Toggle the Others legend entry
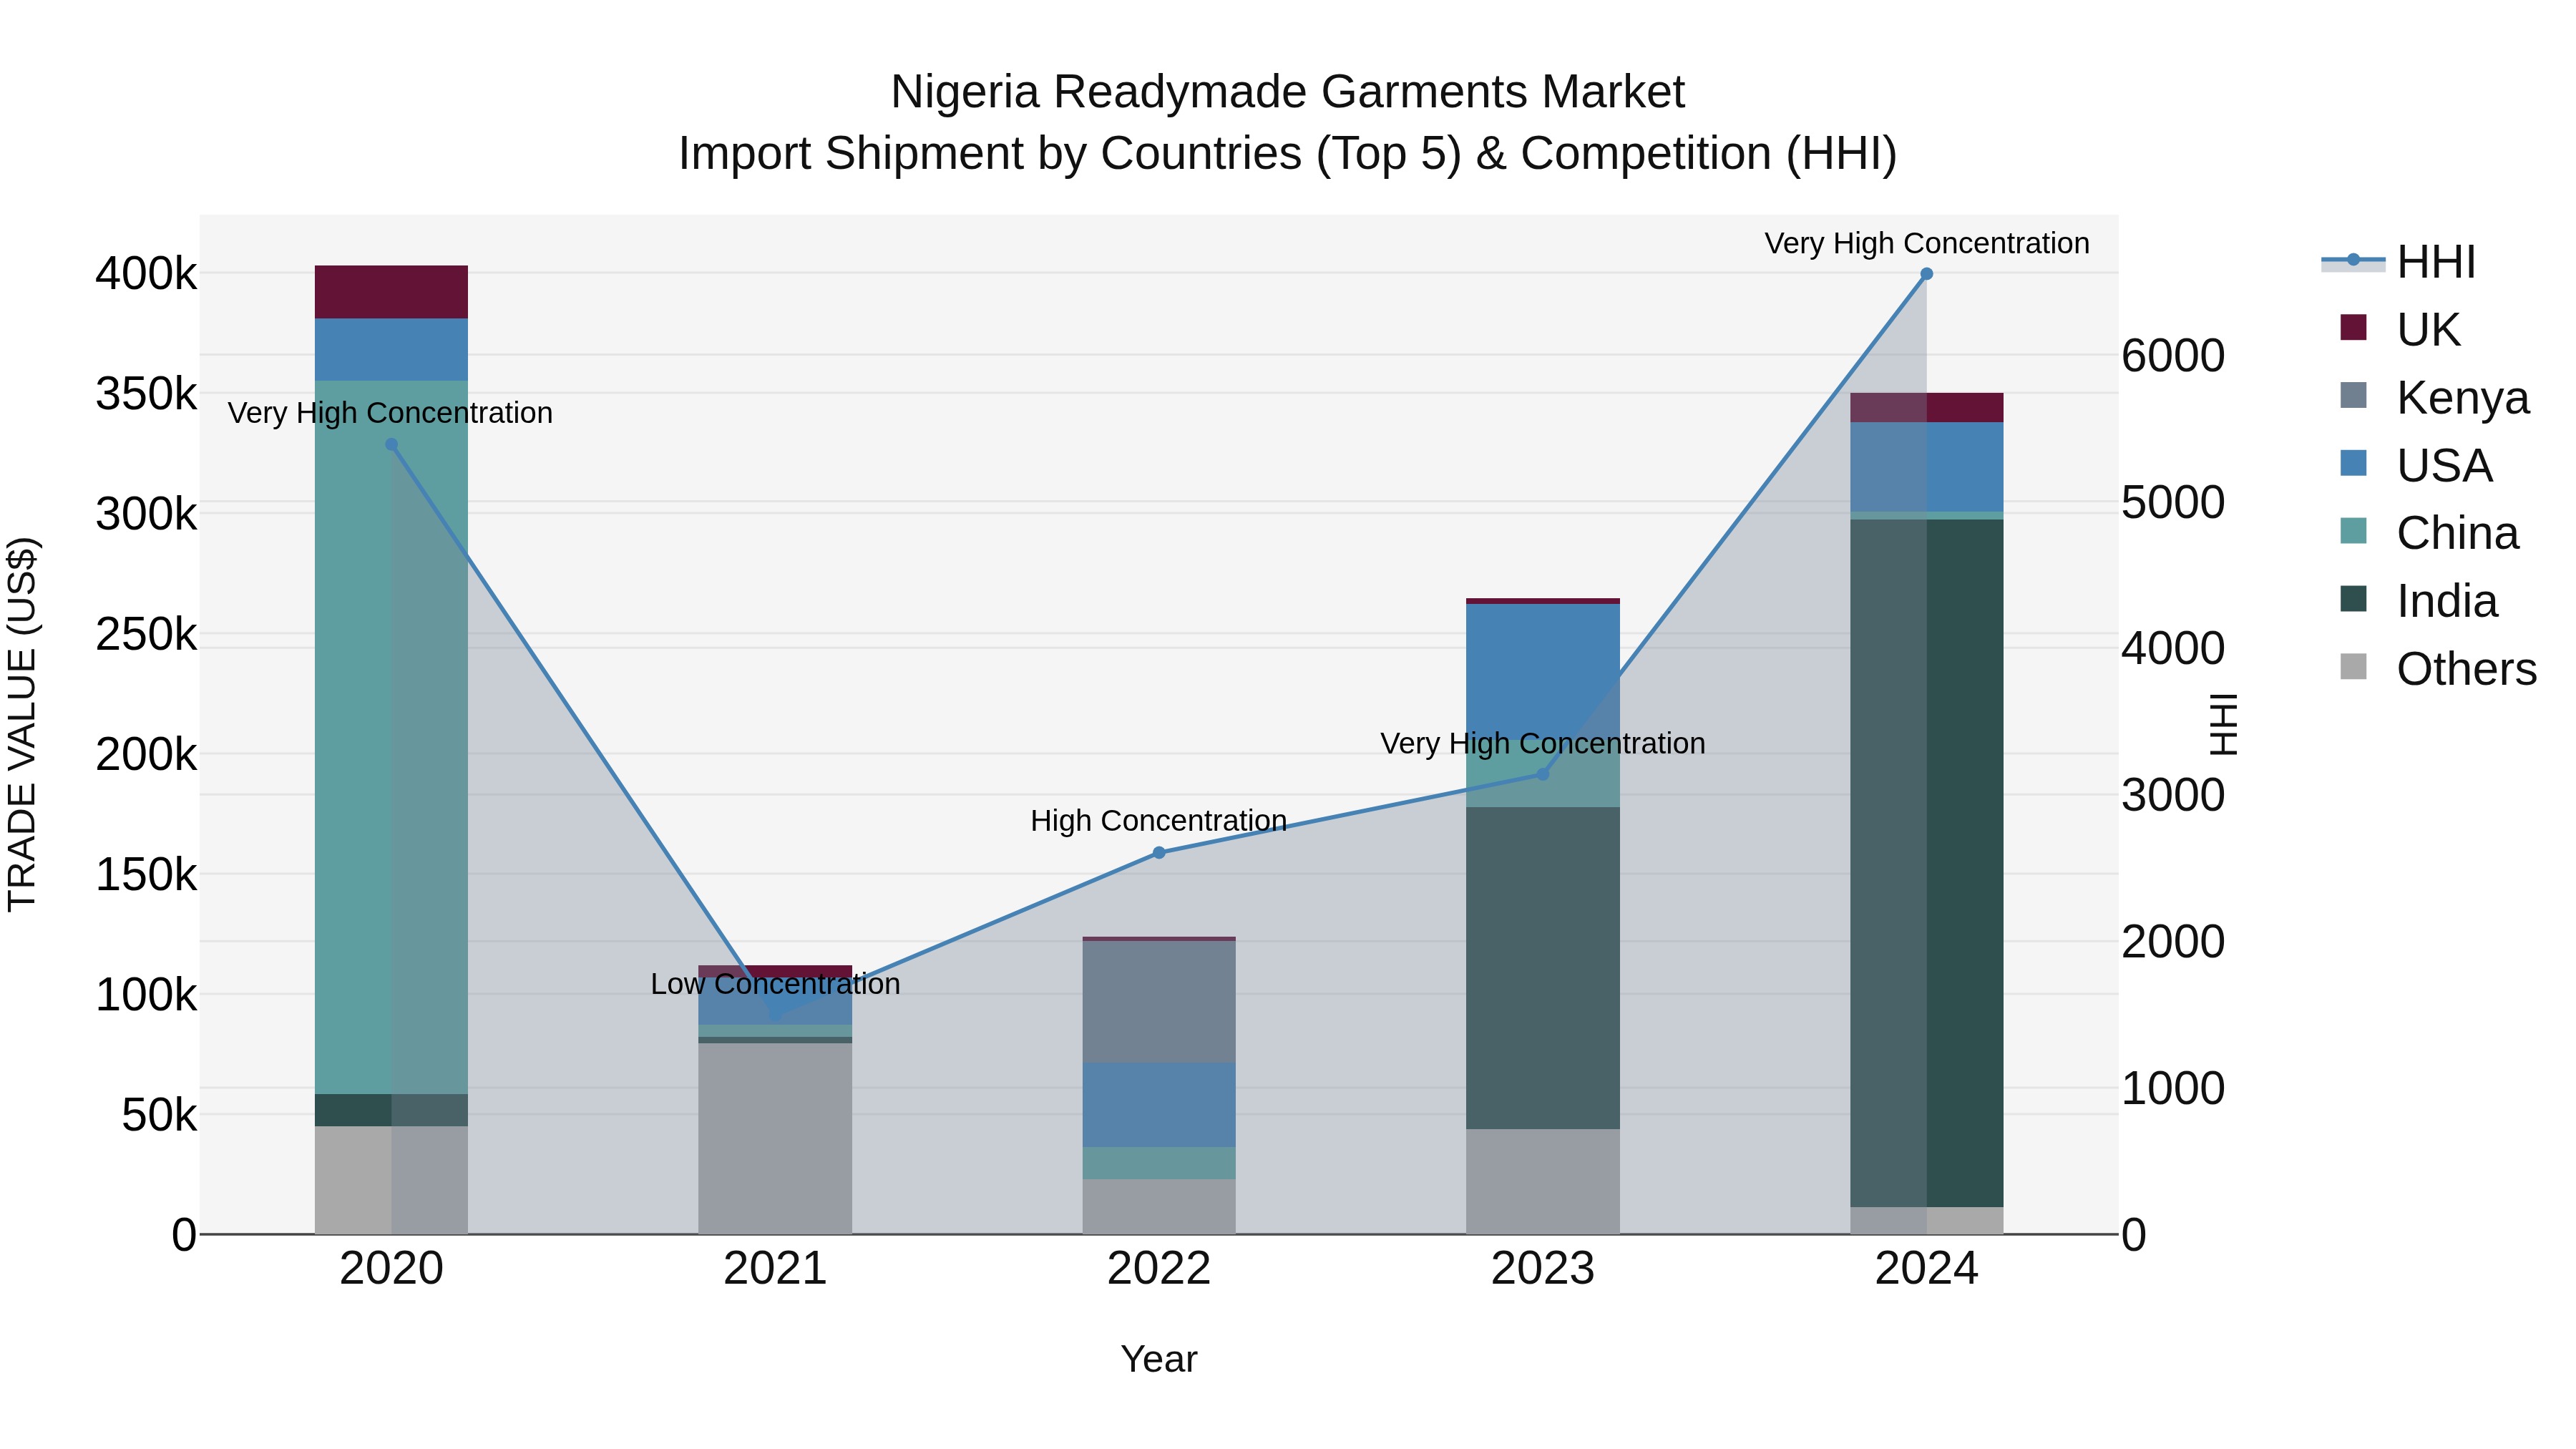This screenshot has width=2576, height=1449. click(x=2438, y=669)
